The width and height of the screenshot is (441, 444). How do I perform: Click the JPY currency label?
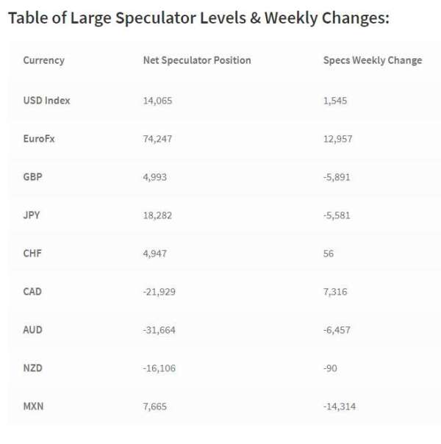[32, 215]
